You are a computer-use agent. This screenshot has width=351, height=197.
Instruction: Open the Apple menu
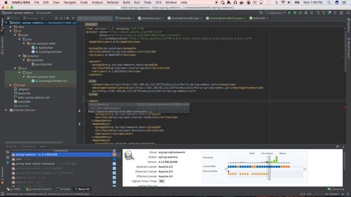tap(6, 2)
